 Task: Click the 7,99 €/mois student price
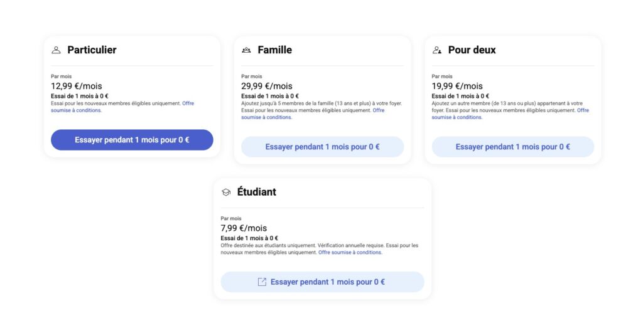point(244,228)
